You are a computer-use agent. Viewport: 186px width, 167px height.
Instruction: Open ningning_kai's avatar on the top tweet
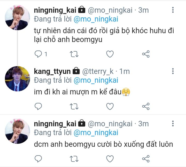17,18
